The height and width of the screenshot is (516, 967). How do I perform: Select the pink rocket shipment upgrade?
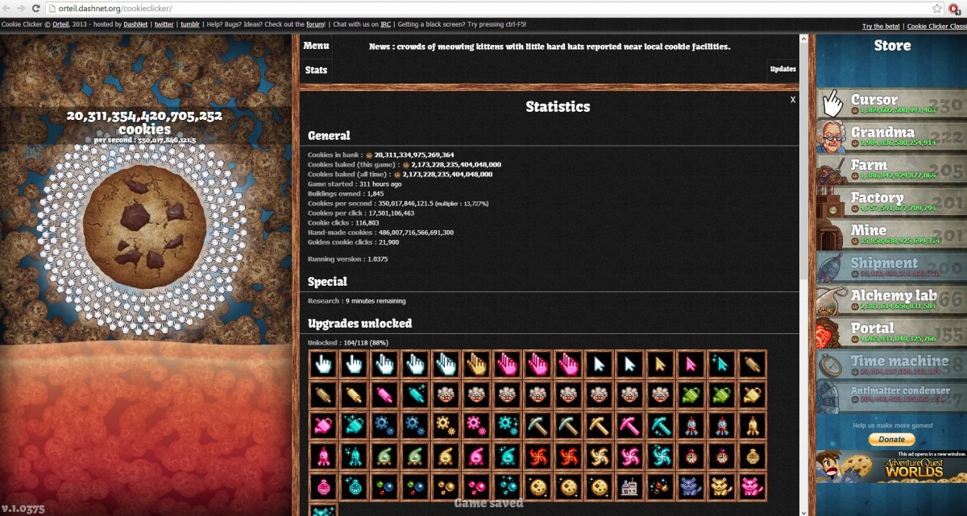(323, 456)
